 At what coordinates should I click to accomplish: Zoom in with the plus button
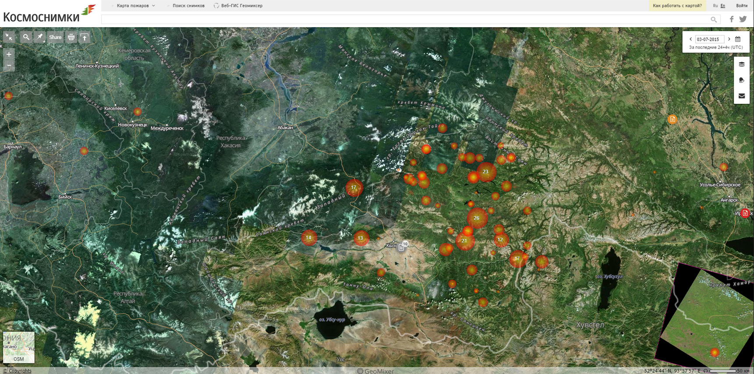[x=9, y=54]
